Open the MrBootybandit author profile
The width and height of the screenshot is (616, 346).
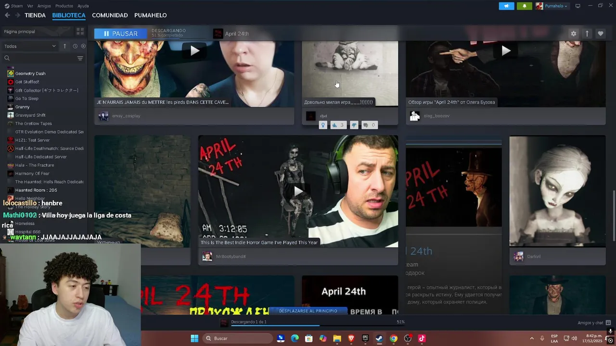click(231, 257)
